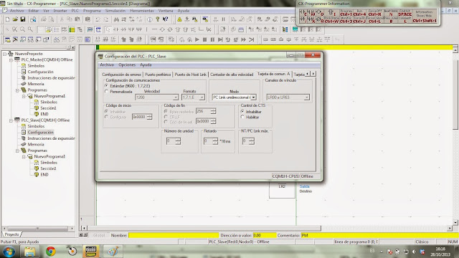
Task: Click the Nombre yellow input field
Action: (x=174, y=235)
